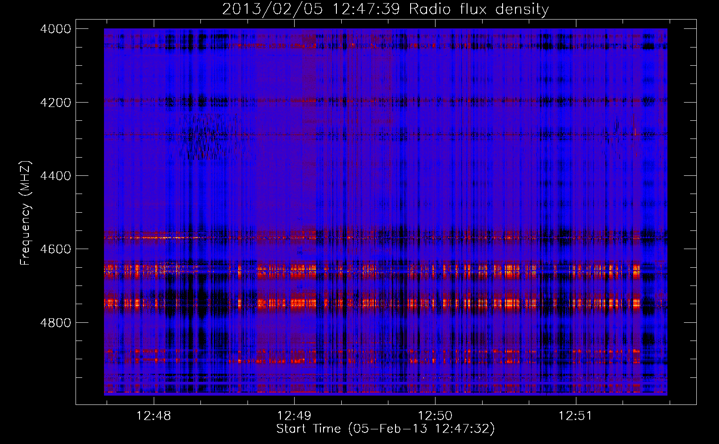The height and width of the screenshot is (444, 719).
Task: Select the 4600 frequency axis label
Action: (56, 249)
